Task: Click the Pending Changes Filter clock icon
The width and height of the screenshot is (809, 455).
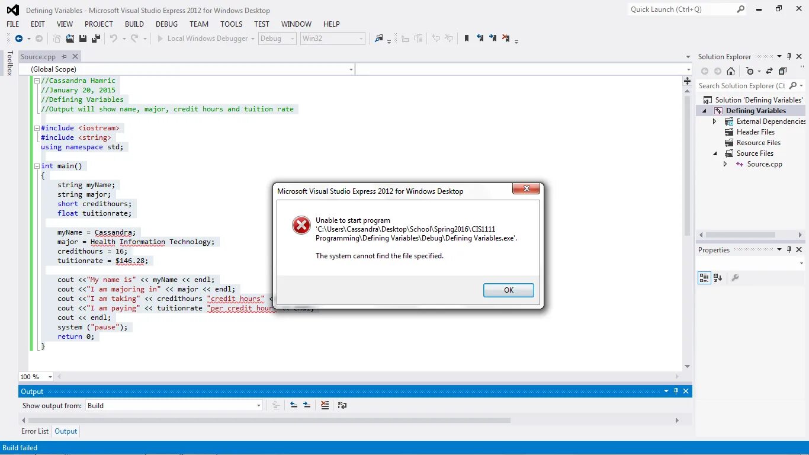Action: point(750,71)
